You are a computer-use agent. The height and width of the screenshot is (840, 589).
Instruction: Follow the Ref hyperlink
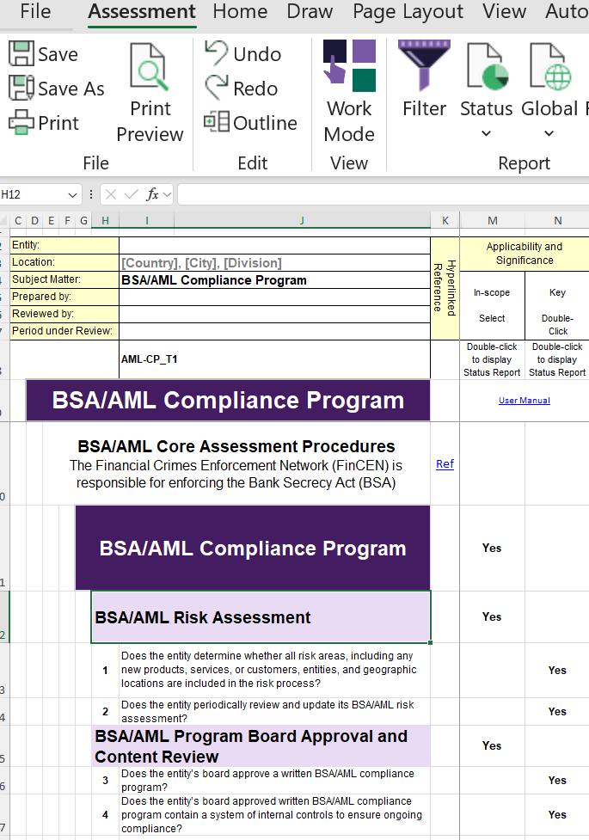click(x=445, y=464)
